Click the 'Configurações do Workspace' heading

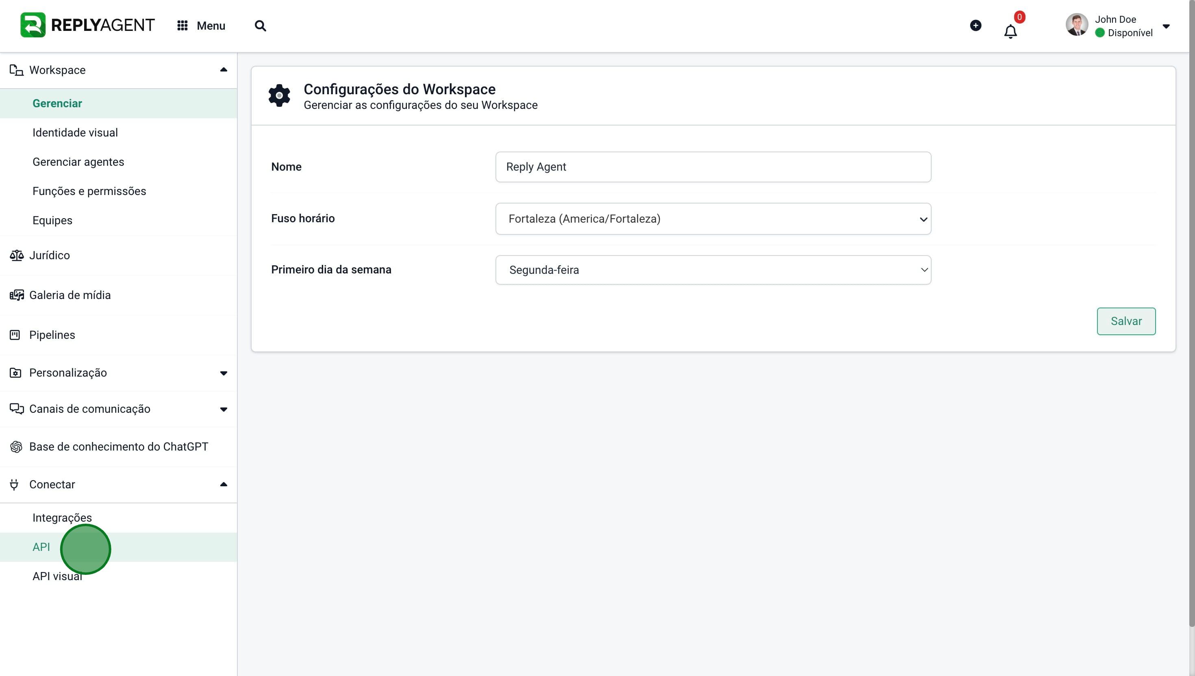pos(400,89)
